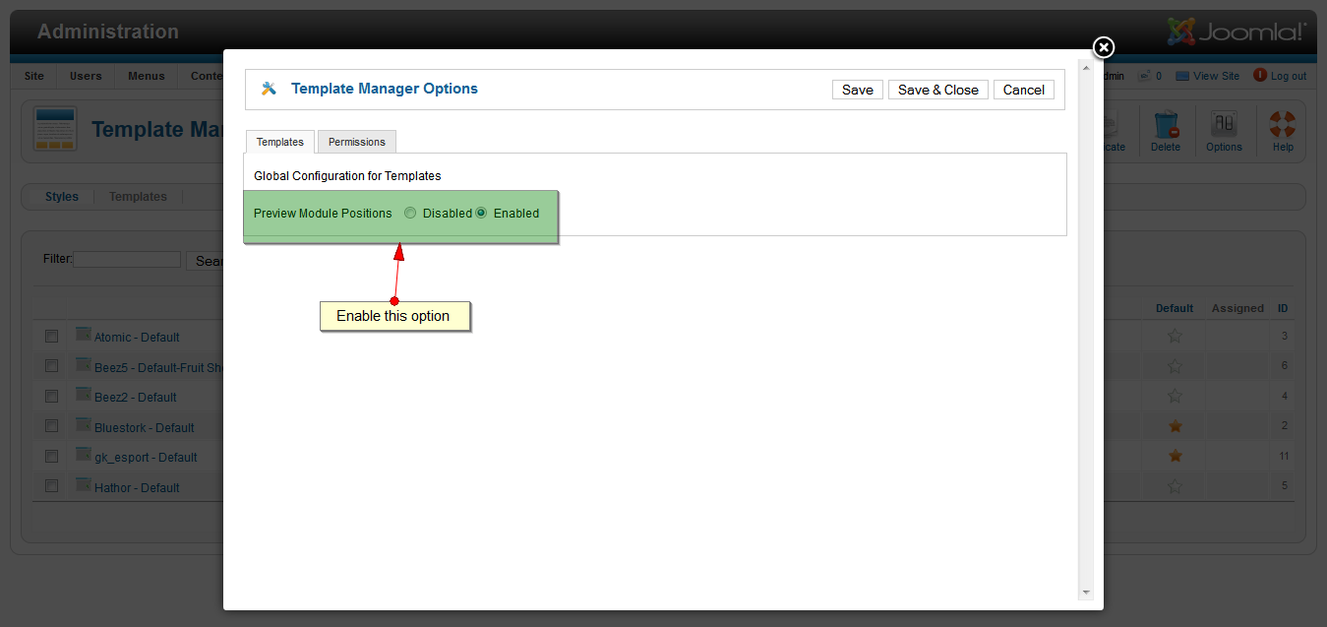Image resolution: width=1327 pixels, height=627 pixels.
Task: Tick the checkbox for gk_esport - Default
Action: pyautogui.click(x=51, y=456)
